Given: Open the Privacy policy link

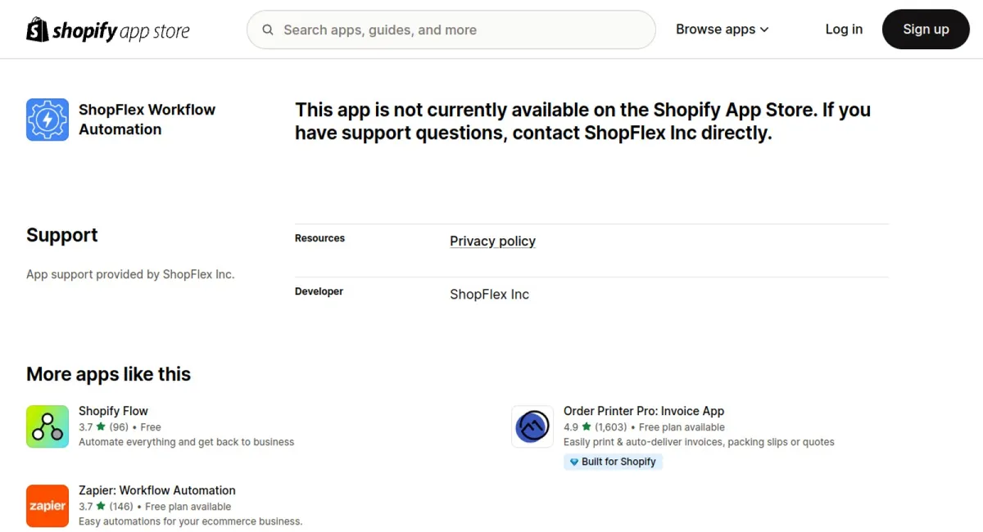Looking at the screenshot, I should pos(492,241).
